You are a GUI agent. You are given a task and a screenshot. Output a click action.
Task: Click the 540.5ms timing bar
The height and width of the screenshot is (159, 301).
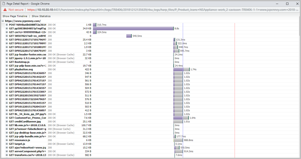(x=129, y=36)
